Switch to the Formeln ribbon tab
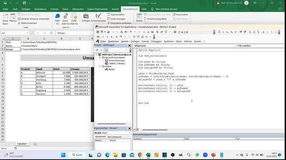The width and height of the screenshot is (286, 160). pos(55,9)
